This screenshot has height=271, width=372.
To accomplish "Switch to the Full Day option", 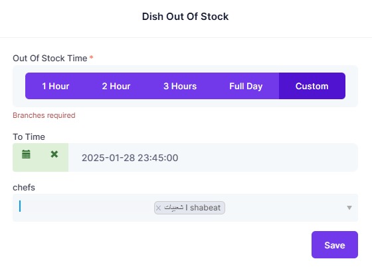I will click(x=246, y=86).
